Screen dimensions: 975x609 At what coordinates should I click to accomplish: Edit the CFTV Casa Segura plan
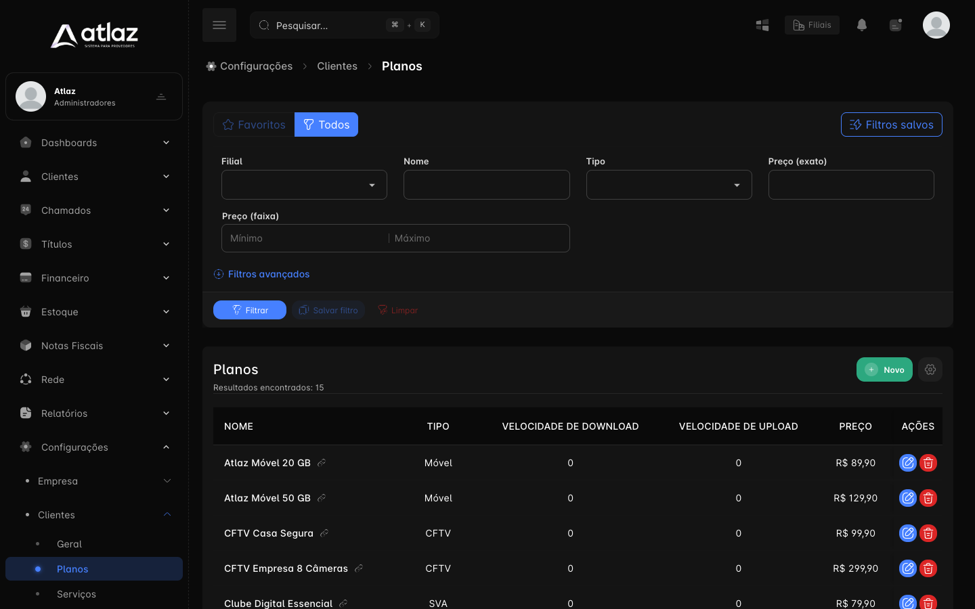[908, 533]
